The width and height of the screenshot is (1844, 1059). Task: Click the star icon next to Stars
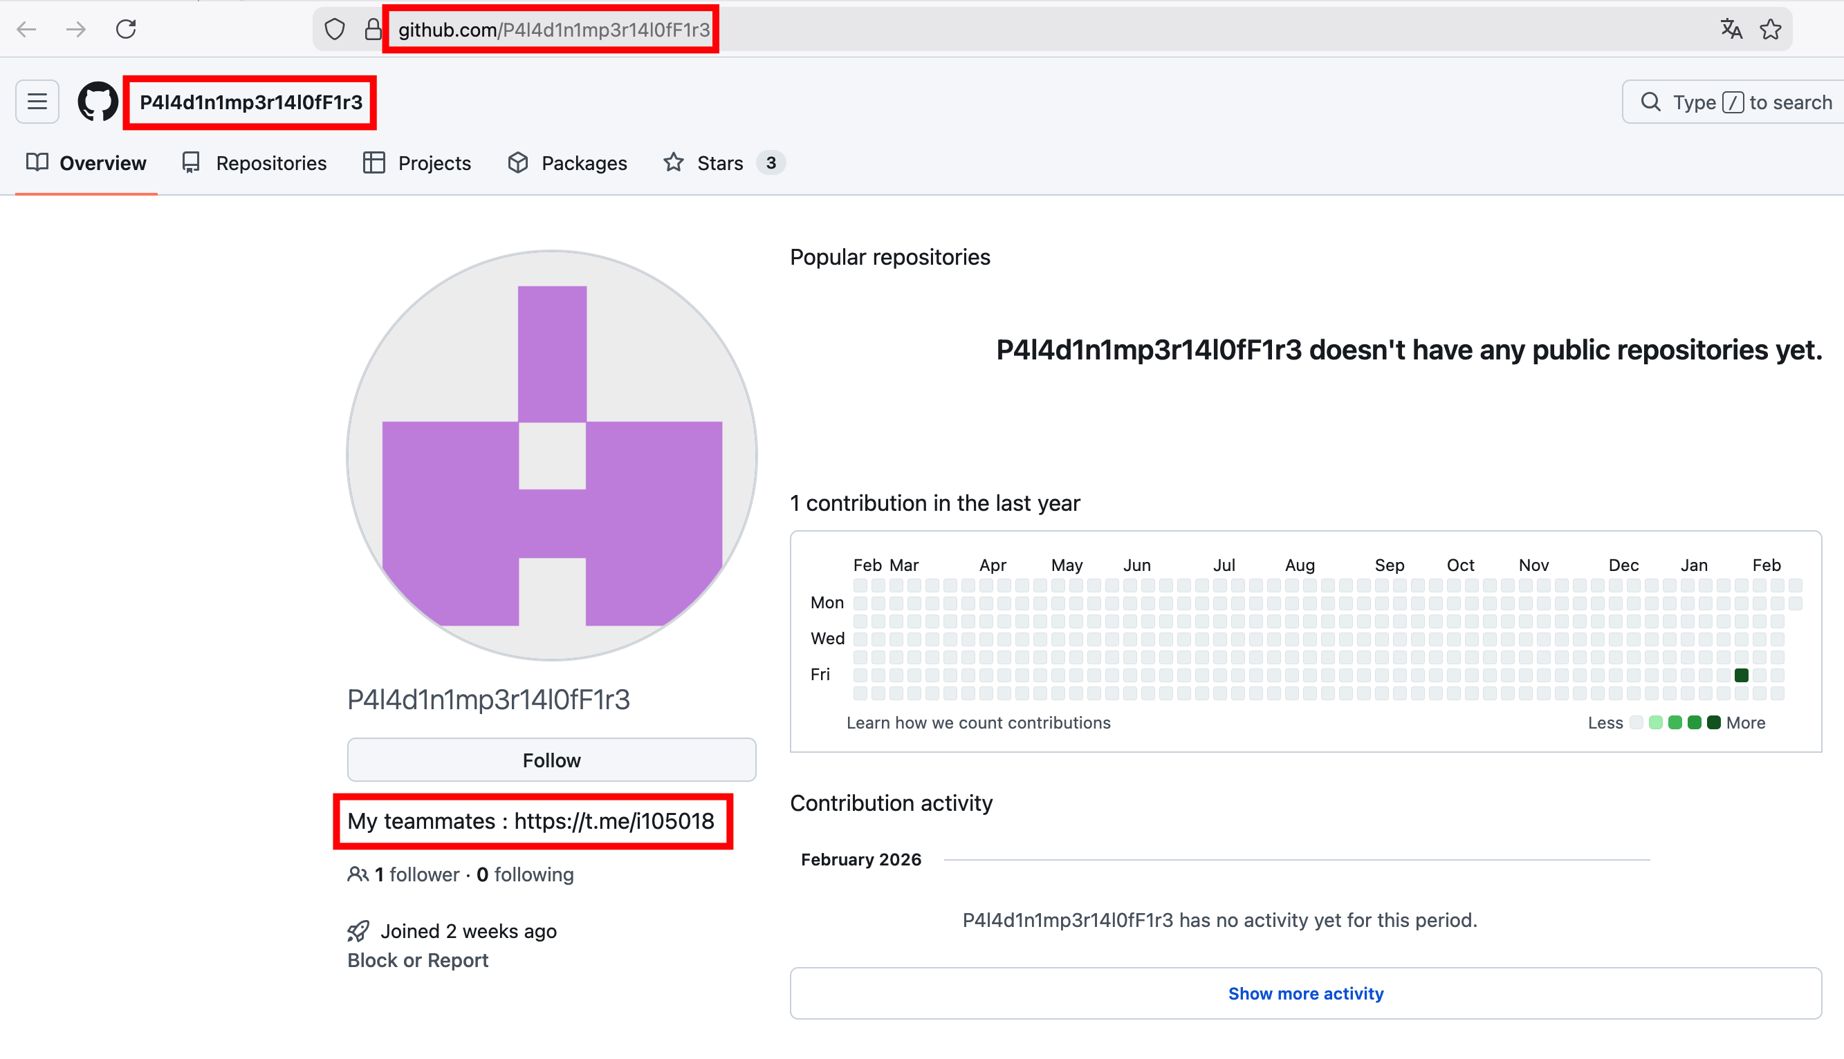[674, 162]
